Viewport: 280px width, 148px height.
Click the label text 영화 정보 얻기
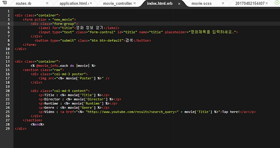coord(90,28)
